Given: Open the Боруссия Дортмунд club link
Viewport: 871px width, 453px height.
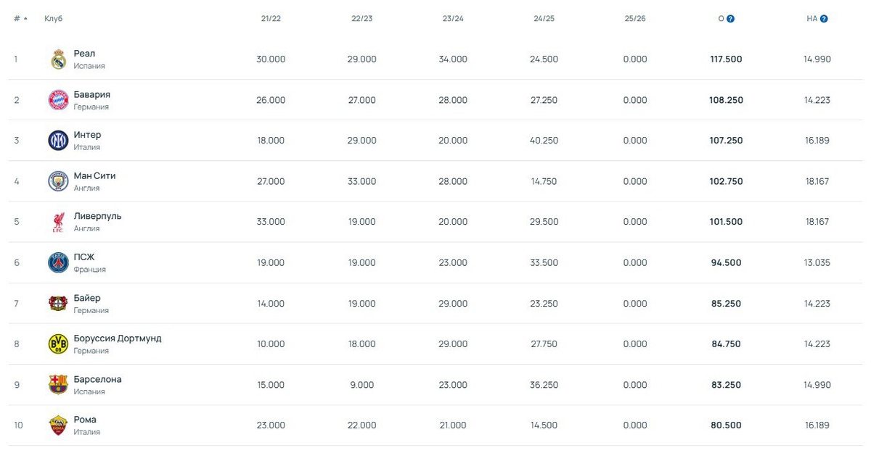Looking at the screenshot, I should tap(118, 338).
